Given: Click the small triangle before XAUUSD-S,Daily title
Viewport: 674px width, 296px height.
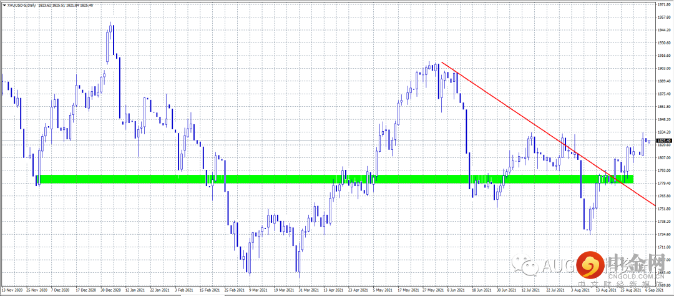Looking at the screenshot, I should [x=4, y=4].
